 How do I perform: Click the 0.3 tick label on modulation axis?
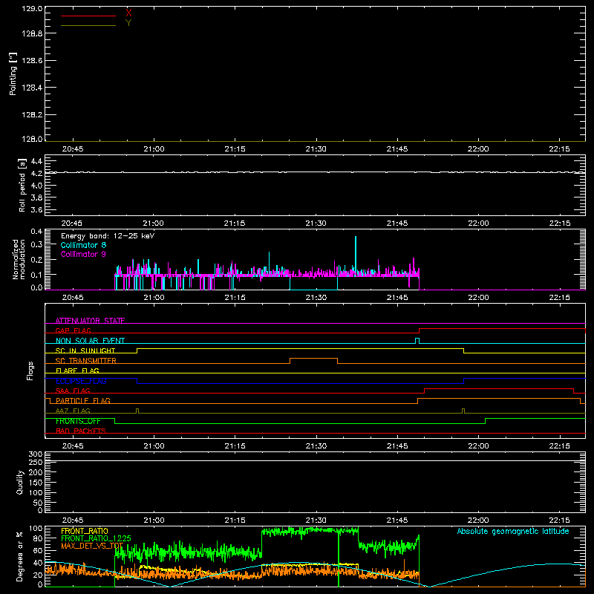[36, 245]
